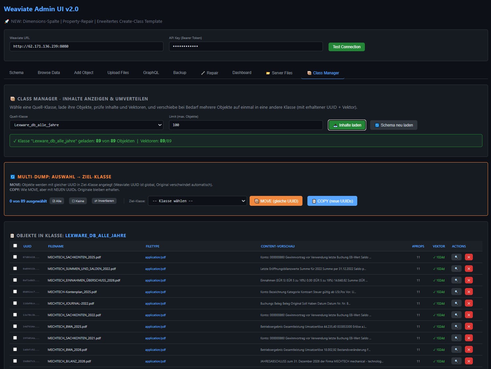Screen dimensions: 491x369
Task: Invert selection with Invertieren button
Action: point(104,201)
